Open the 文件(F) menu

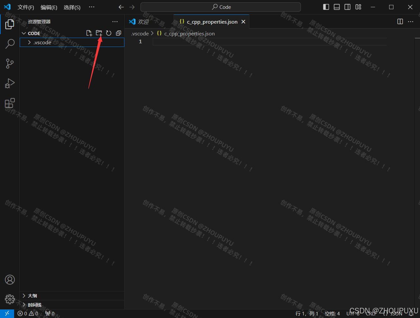tap(26, 7)
